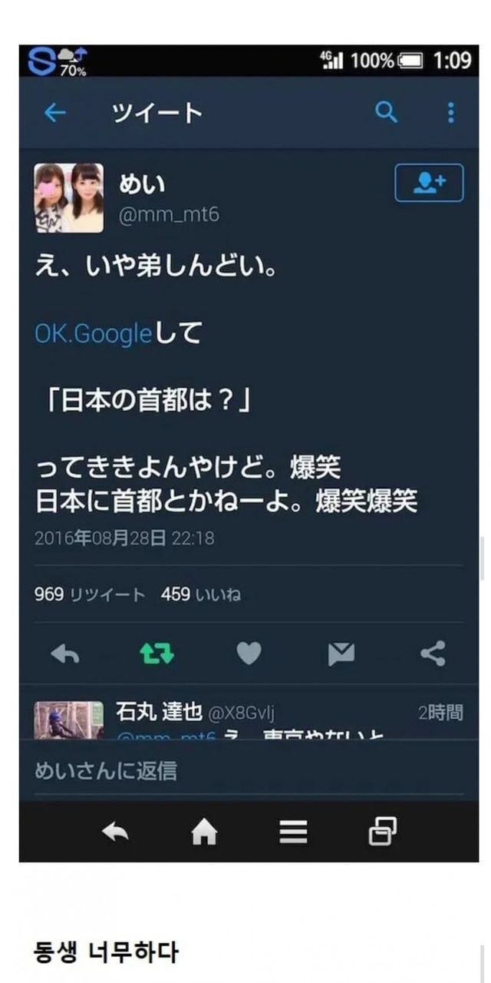Screen dimensions: 491x983
Task: Tap the back arrow beside ツイート
Action: [55, 113]
